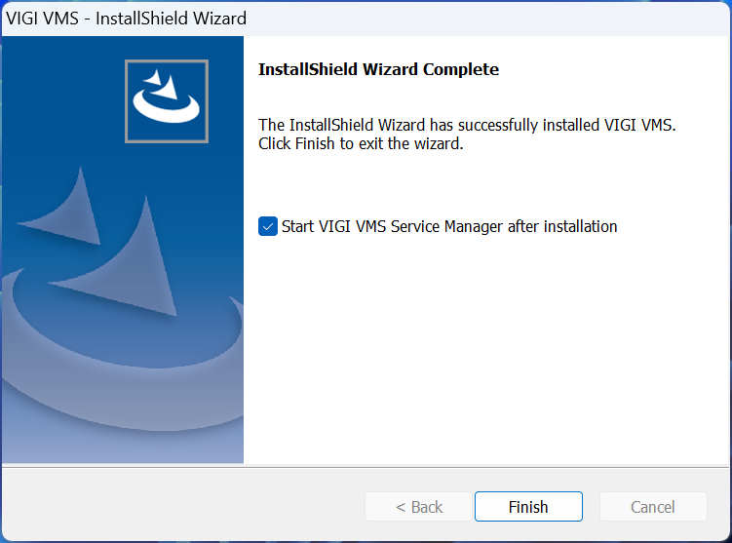
Task: Click the grayed-out Back button
Action: click(x=419, y=507)
